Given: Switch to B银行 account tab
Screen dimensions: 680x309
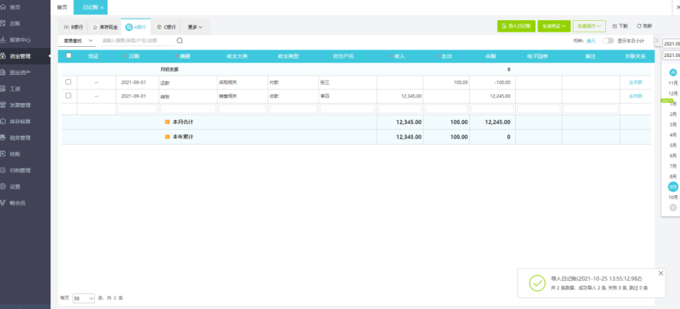Looking at the screenshot, I should coord(73,27).
